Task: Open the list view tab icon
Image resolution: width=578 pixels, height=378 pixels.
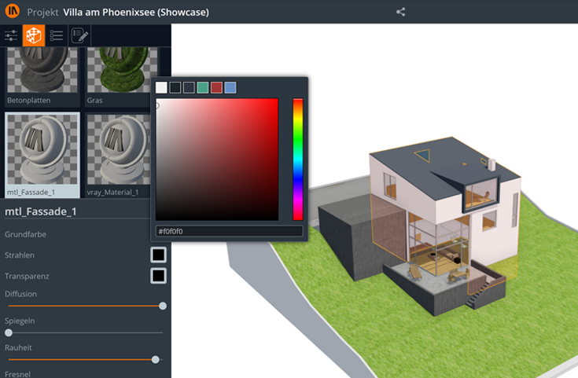Action: [57, 35]
